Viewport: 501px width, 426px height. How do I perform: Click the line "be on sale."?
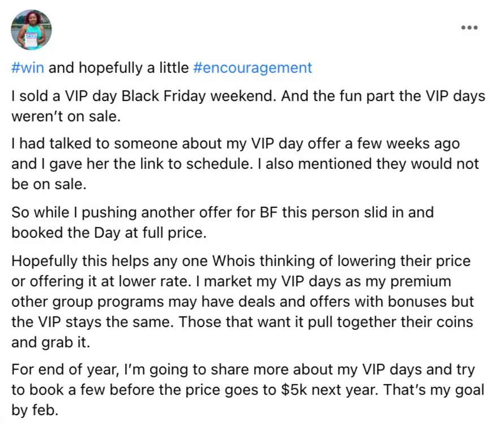pos(49,184)
